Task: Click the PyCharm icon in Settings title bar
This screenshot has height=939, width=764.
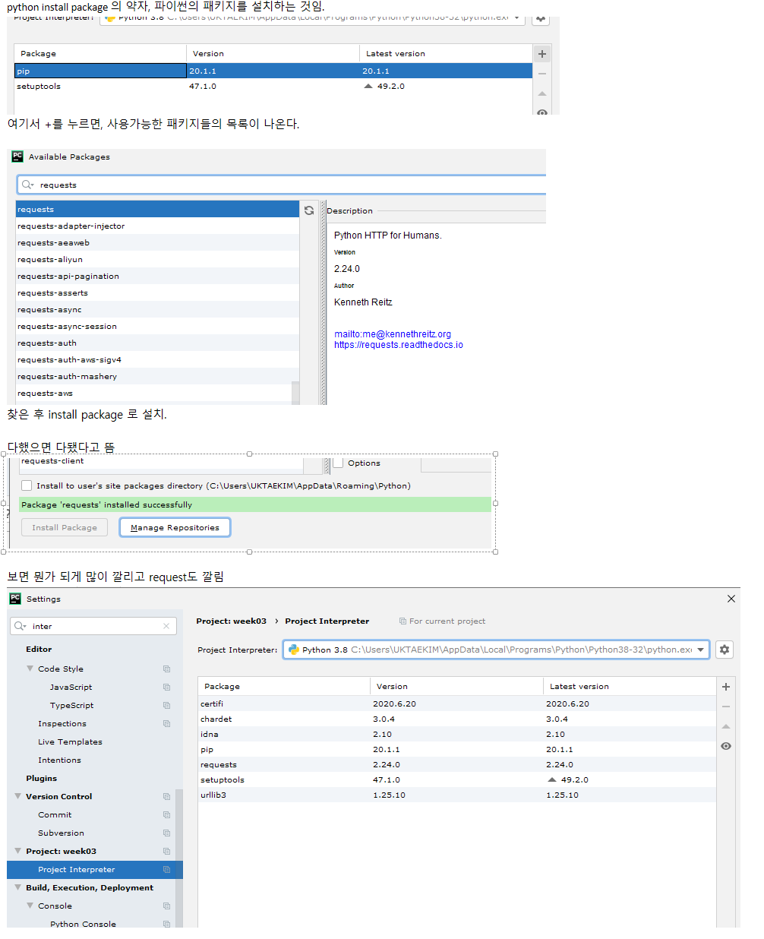Action: (15, 599)
